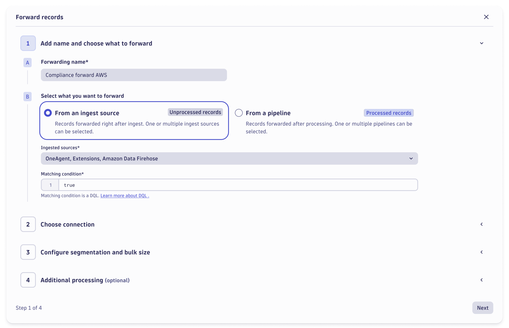Click the step 4 number badge
509x328 pixels.
[x=28, y=280]
